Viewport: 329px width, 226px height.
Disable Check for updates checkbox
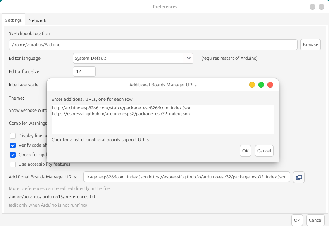point(13,155)
